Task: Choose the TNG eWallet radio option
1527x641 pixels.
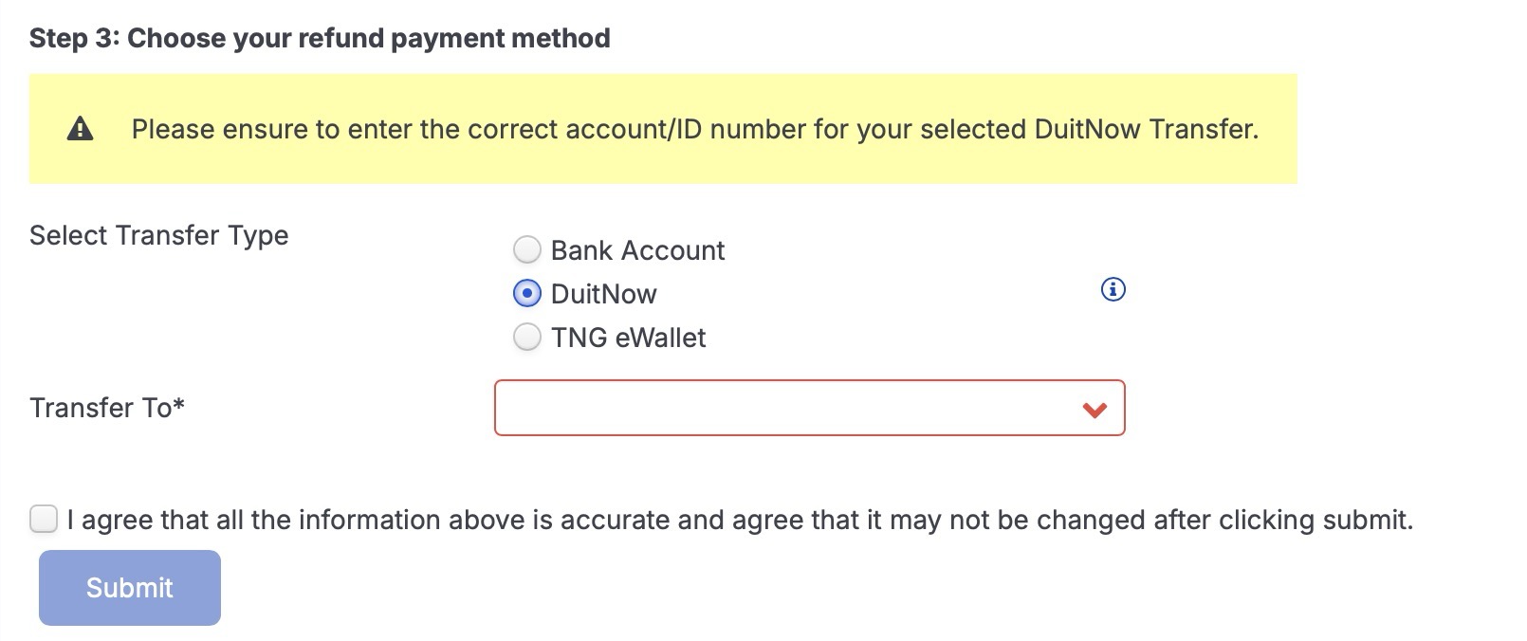Action: [526, 338]
